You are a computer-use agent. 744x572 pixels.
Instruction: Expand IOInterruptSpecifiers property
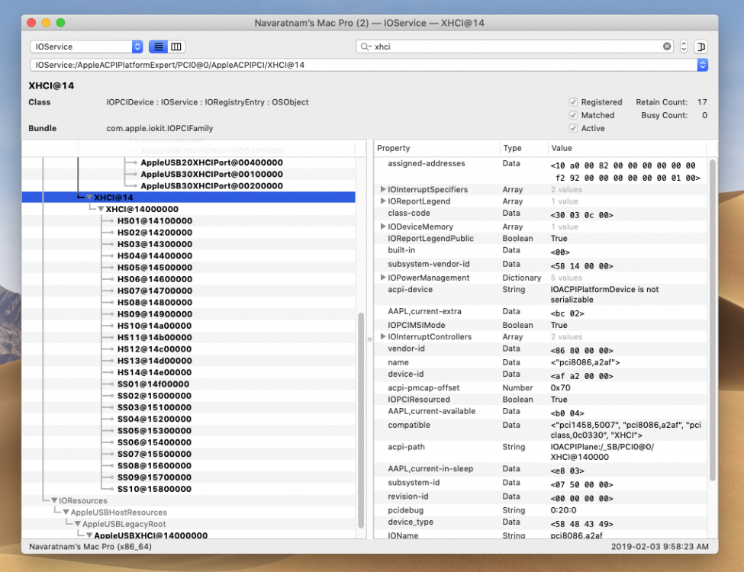(x=383, y=189)
